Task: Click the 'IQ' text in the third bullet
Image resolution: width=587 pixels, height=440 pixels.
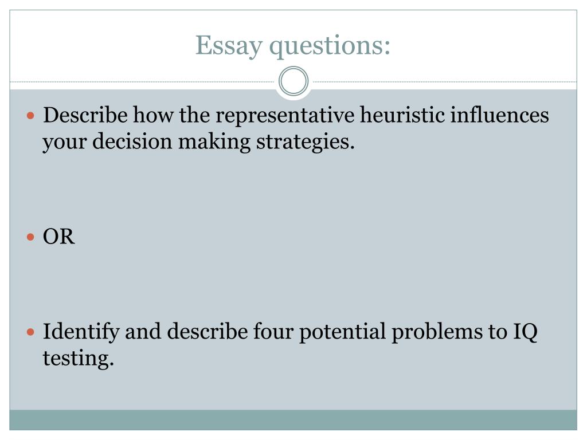Action: pyautogui.click(x=525, y=332)
